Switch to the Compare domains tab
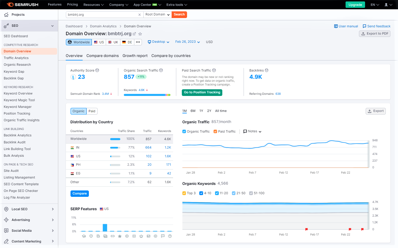This screenshot has height=248, width=398. pyautogui.click(x=103, y=56)
